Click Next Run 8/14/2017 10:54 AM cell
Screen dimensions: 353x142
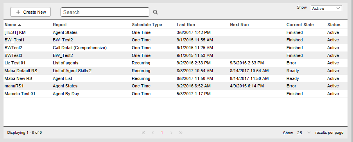coord(249,71)
